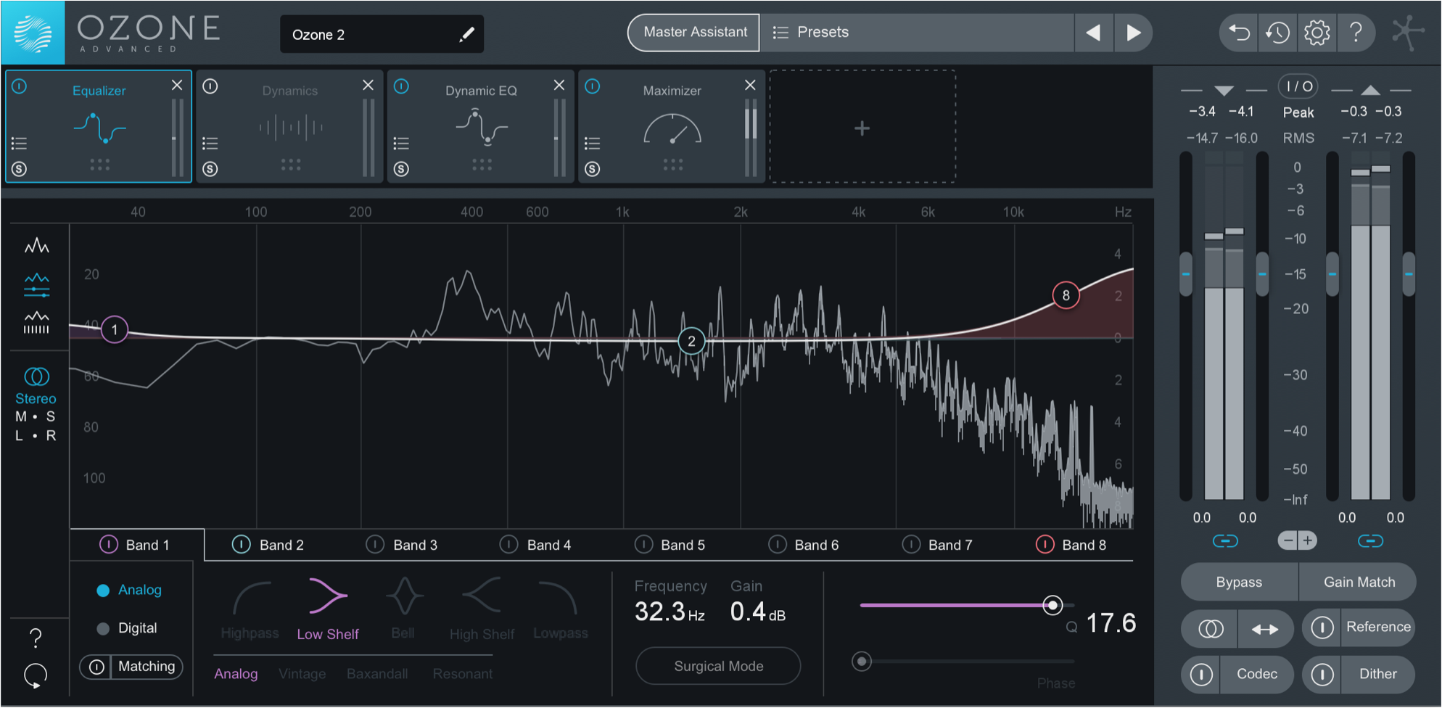Click the left input gain fader handle
The image size is (1442, 708).
point(1186,274)
